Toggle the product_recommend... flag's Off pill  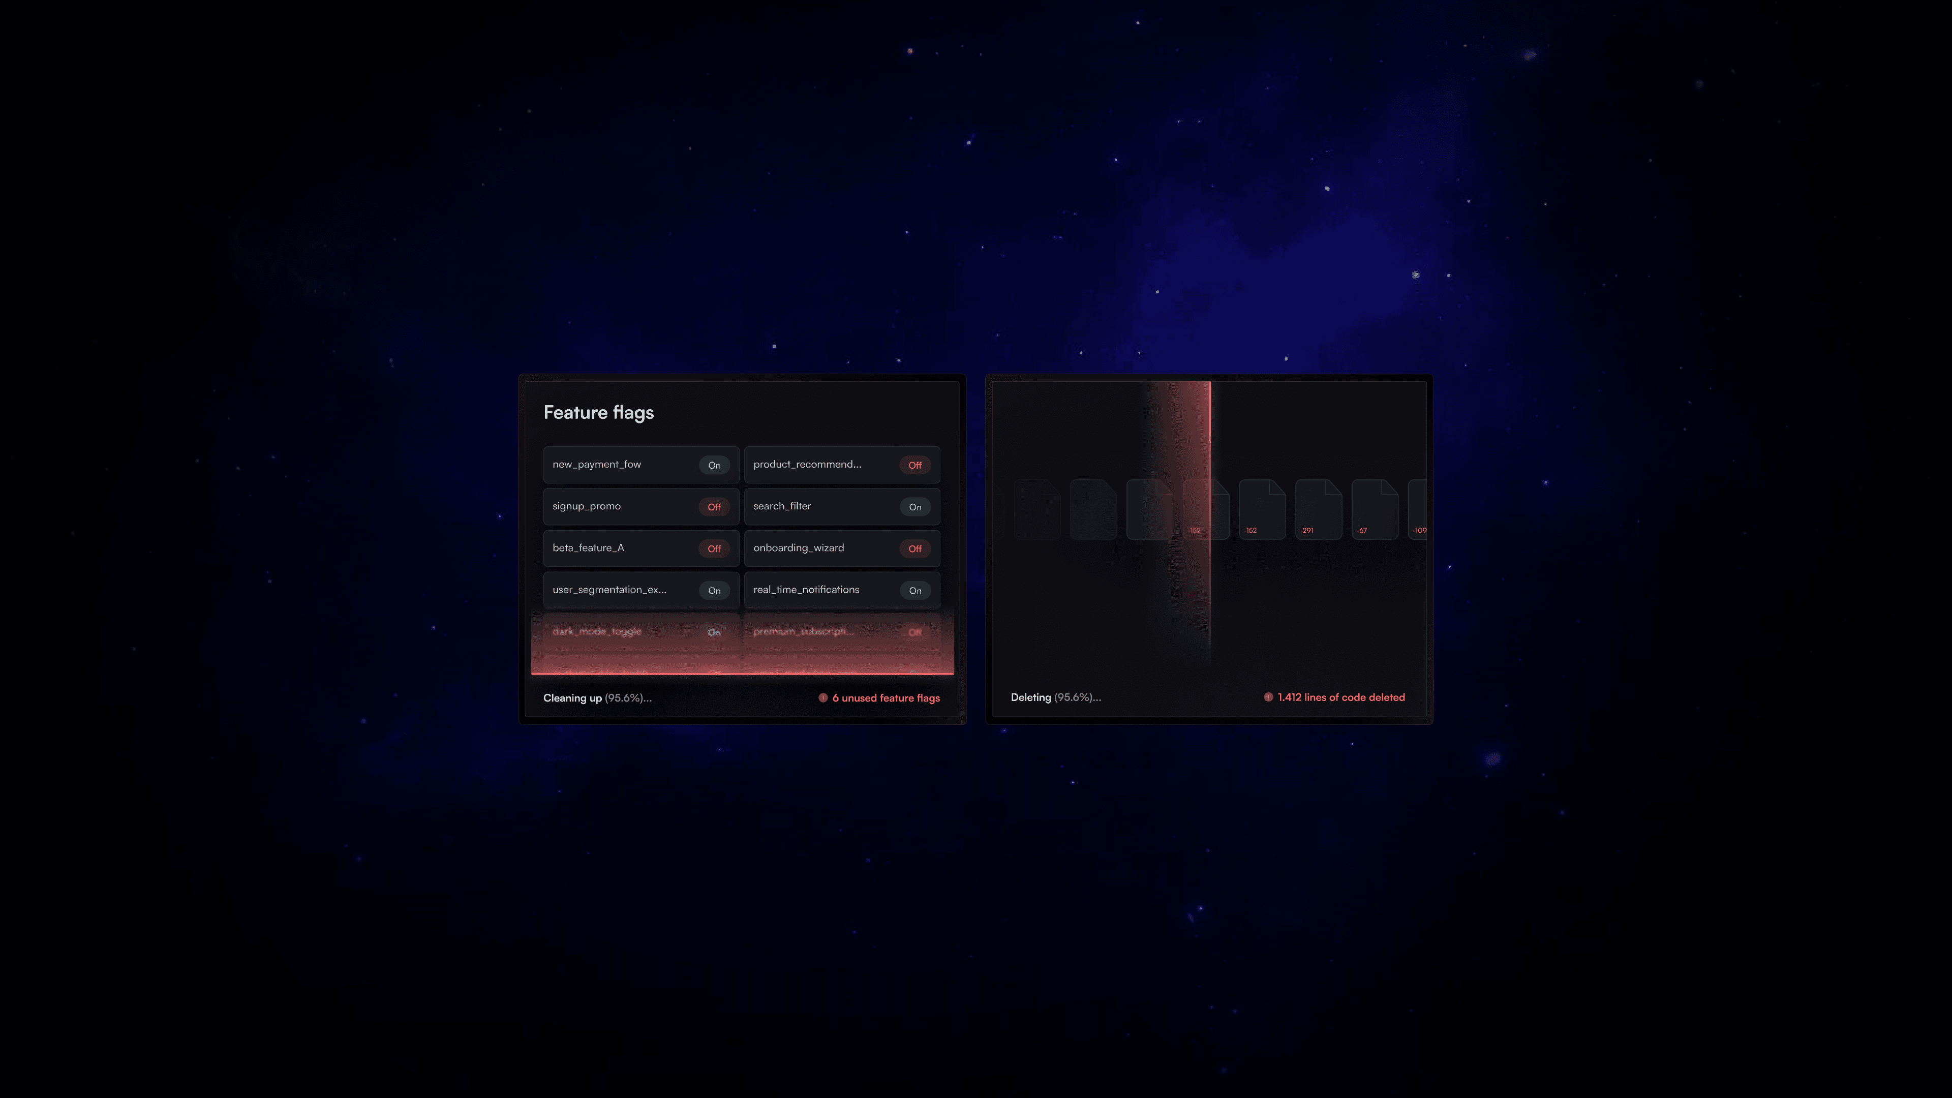pos(914,465)
